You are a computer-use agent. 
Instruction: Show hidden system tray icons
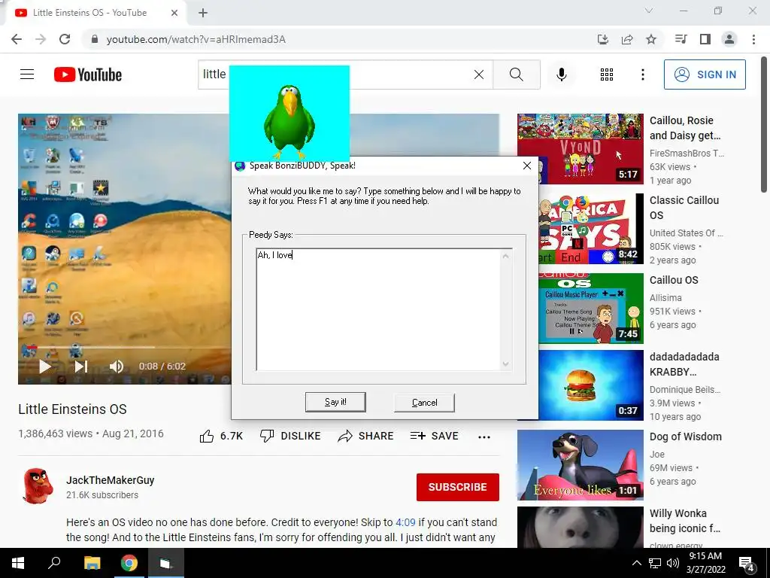coord(636,563)
